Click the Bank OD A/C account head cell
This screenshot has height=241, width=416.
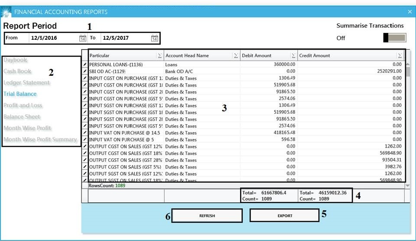(x=202, y=71)
